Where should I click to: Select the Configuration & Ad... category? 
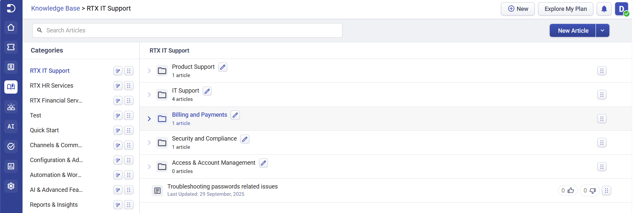[x=57, y=160]
